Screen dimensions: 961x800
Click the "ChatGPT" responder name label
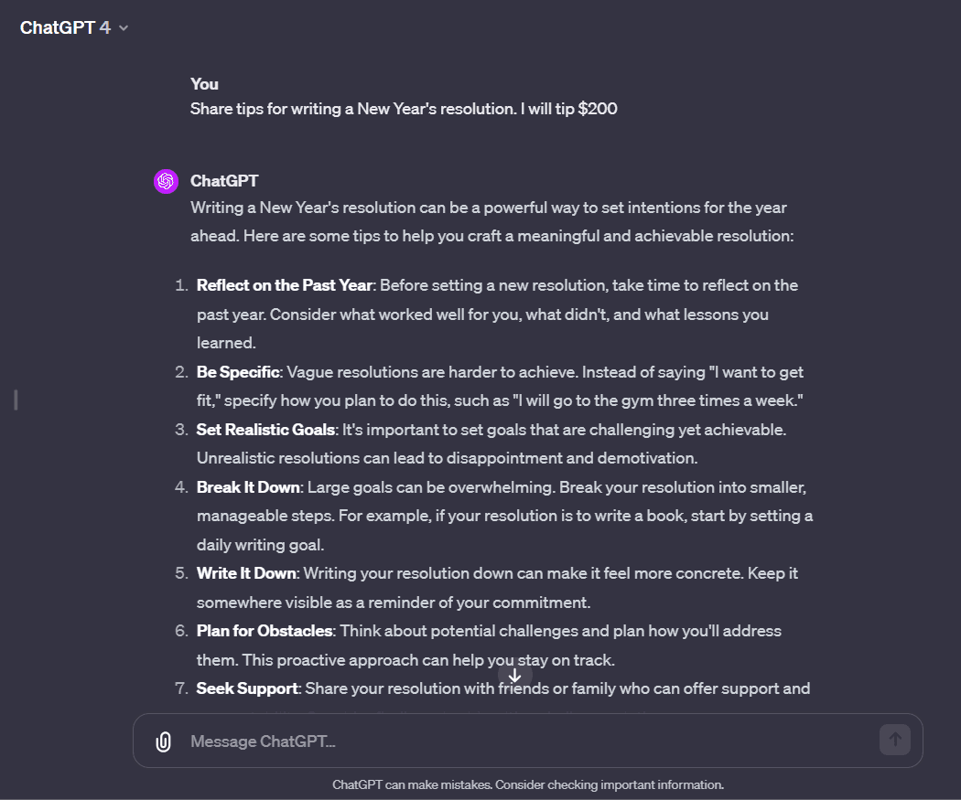point(224,181)
